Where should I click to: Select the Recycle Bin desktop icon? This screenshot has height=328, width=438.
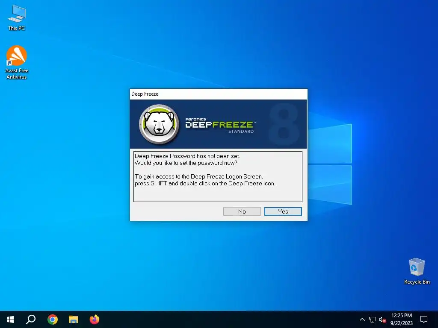[417, 271]
